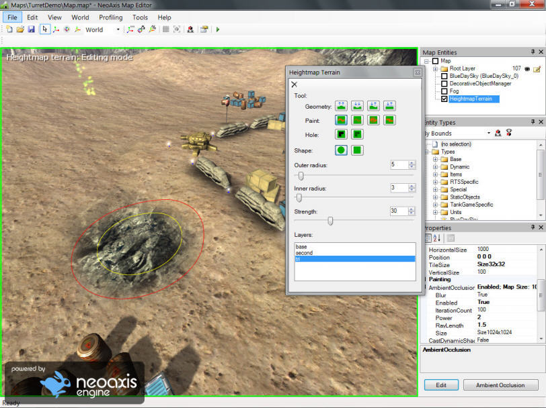This screenshot has width=546, height=408.
Task: Expand the RTSSpecific folder
Action: pos(435,182)
